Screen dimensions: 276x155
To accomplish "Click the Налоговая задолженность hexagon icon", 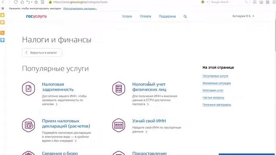I will 28,88.
